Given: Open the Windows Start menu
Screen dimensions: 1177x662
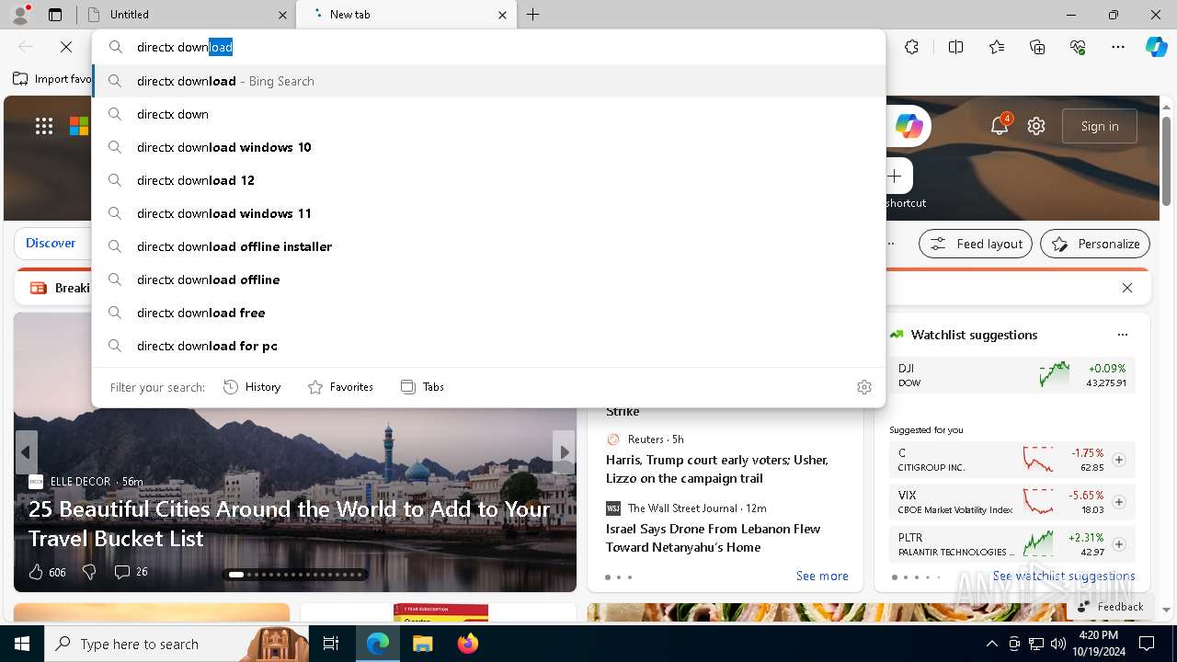Looking at the screenshot, I should 22,644.
